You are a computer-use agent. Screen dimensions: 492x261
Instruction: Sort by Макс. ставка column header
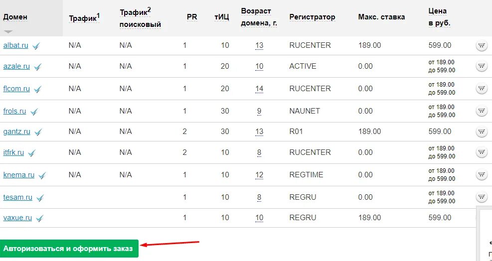[381, 17]
